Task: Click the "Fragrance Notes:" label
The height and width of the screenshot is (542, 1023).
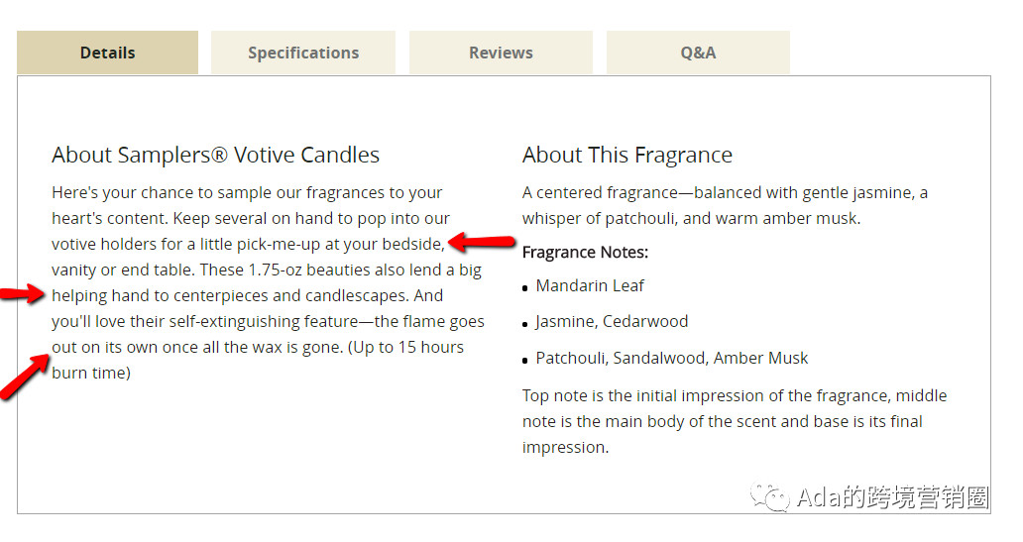Action: click(585, 253)
